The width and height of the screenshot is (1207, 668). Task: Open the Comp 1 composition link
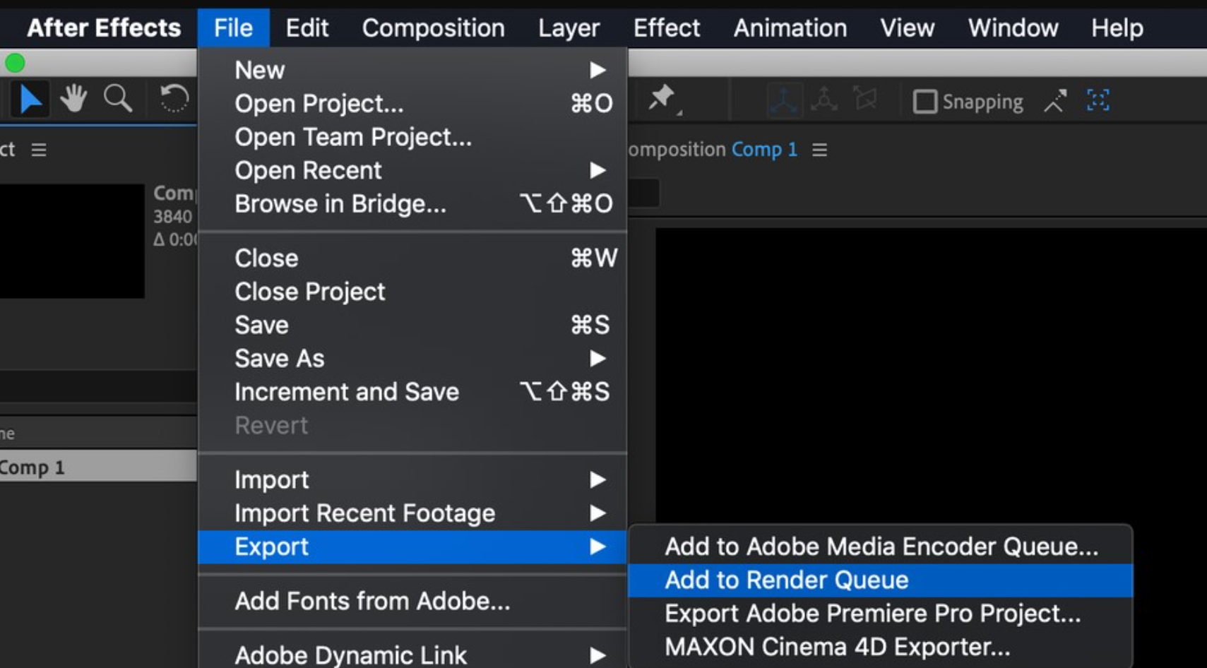tap(764, 149)
